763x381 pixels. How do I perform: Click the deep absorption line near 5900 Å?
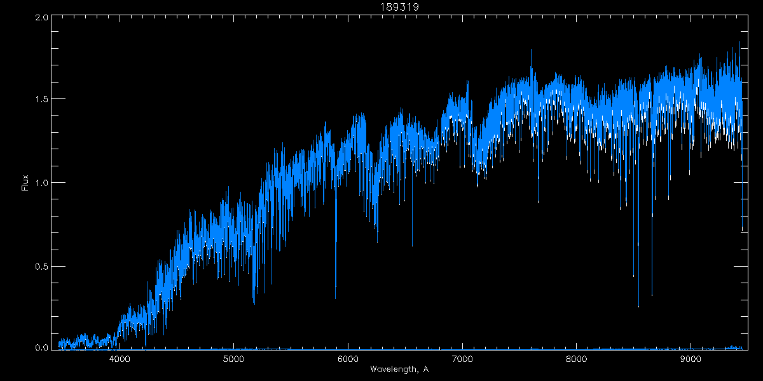click(x=336, y=279)
